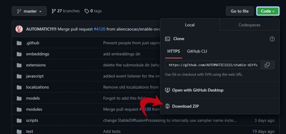Click the clone URL input field
Image resolution: width=286 pixels, height=134 pixels.
[213, 65]
